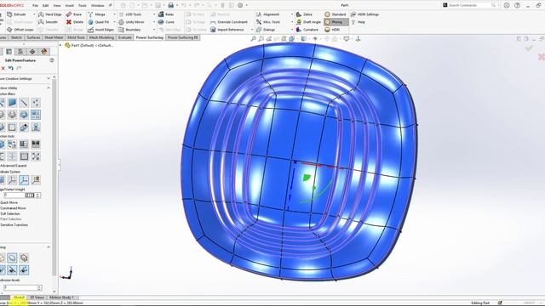Open Edit PowerFeature help question mark

[x=52, y=60]
